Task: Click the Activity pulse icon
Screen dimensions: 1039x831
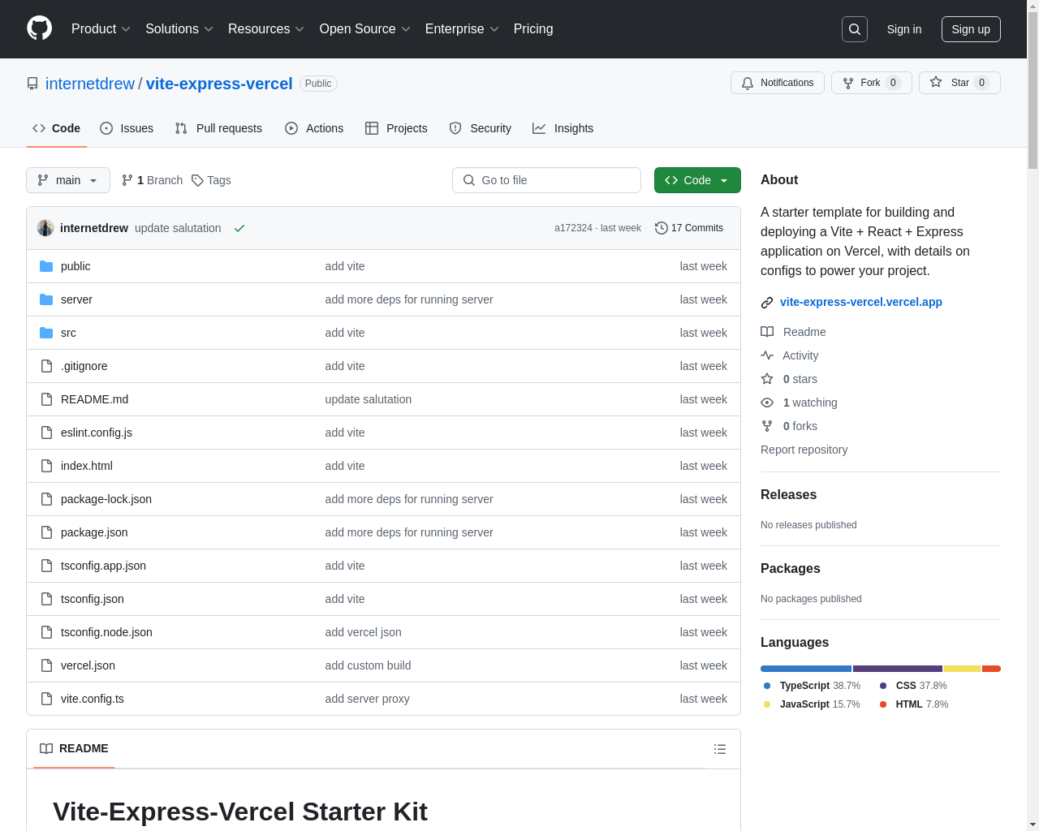Action: pos(767,355)
